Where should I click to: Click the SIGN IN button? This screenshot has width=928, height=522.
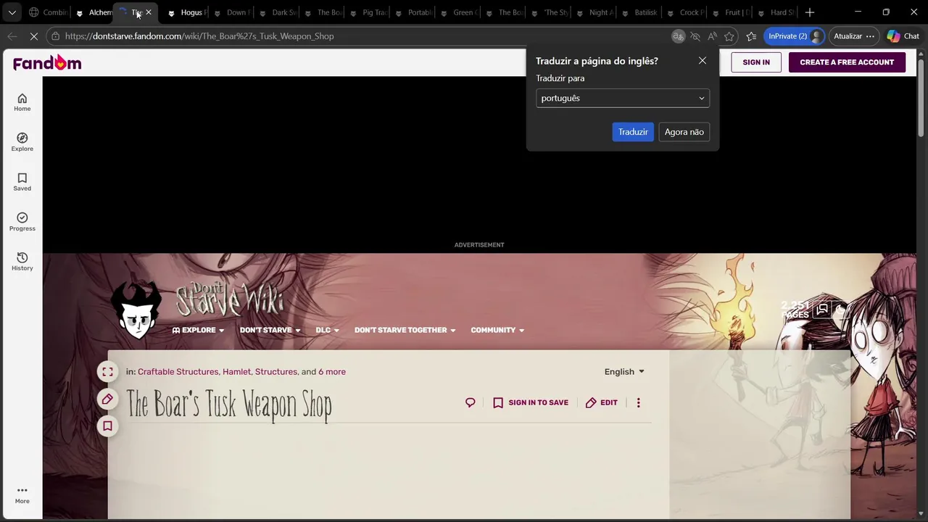click(x=756, y=62)
